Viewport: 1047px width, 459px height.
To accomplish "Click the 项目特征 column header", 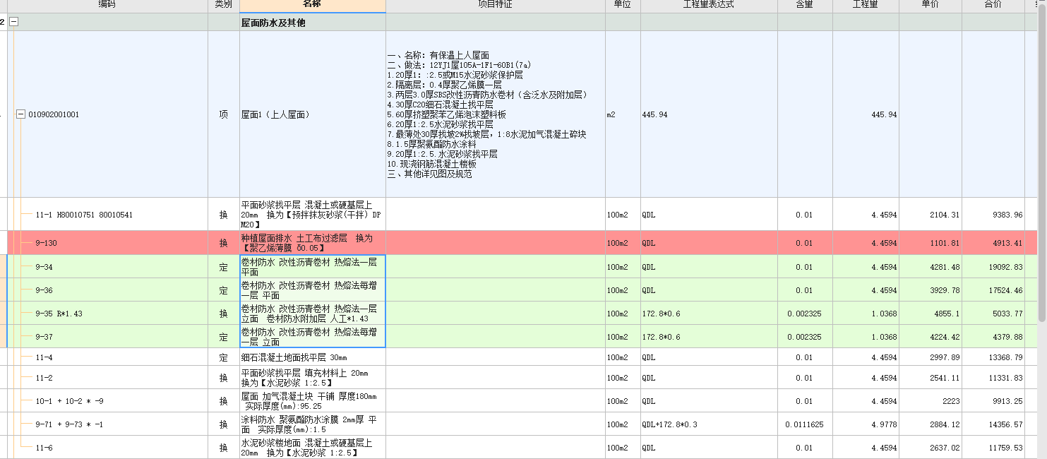I will [496, 5].
